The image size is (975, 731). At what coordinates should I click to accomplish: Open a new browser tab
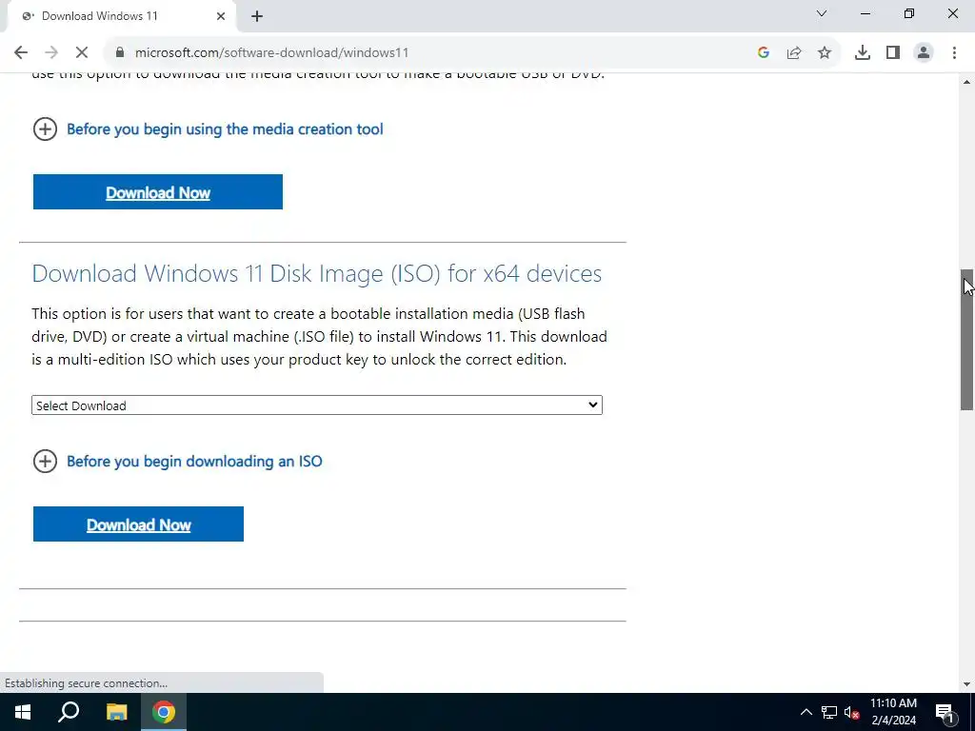point(257,17)
